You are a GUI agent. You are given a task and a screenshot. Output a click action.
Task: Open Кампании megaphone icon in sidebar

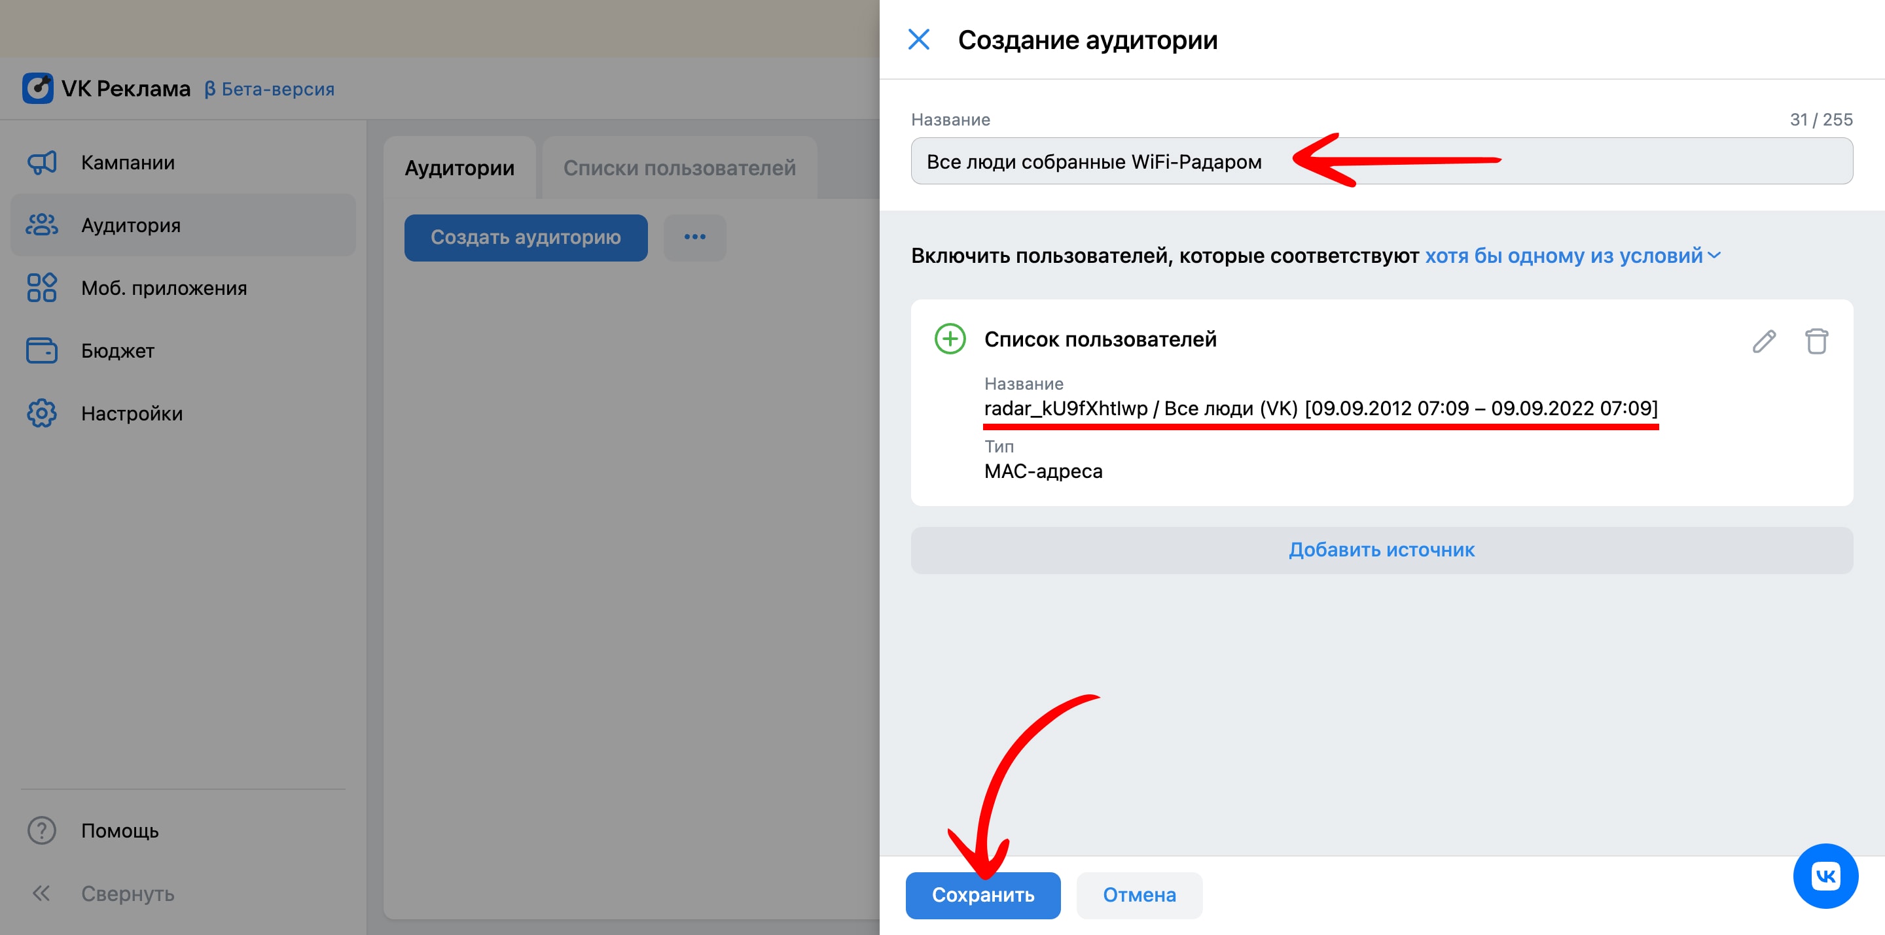(42, 162)
